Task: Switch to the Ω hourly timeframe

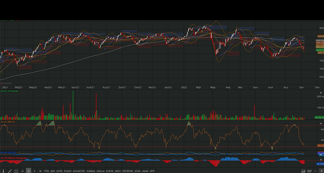Action: 23,171
